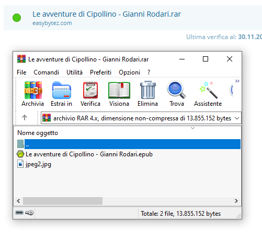The image size is (262, 234).
Task: Click the Archivia toolbar icon
Action: click(33, 90)
